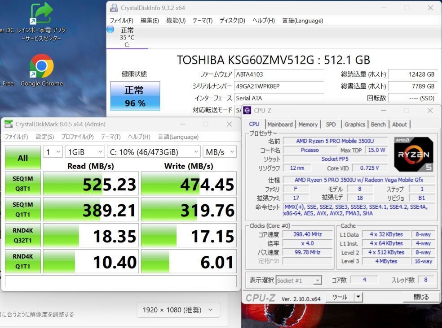This screenshot has width=442, height=328.
Task: Click the 閉じる button in CPU-Z
Action: [421, 297]
